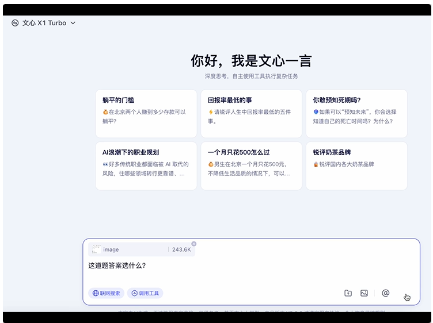433x323 pixels.
Task: Click the model switch icon beside 文心 X1 Turbo
Action: [x=15, y=23]
